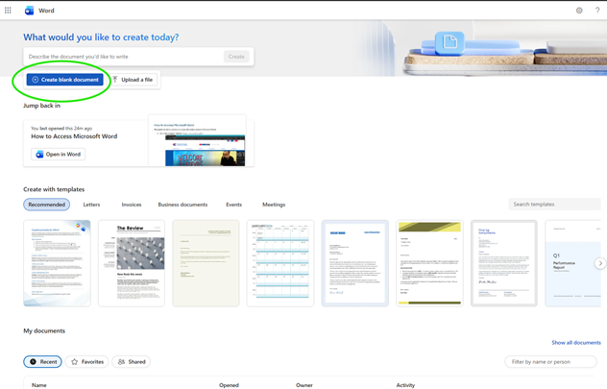Open the blue bordered cover letter template
607x389 pixels.
[x=355, y=263]
